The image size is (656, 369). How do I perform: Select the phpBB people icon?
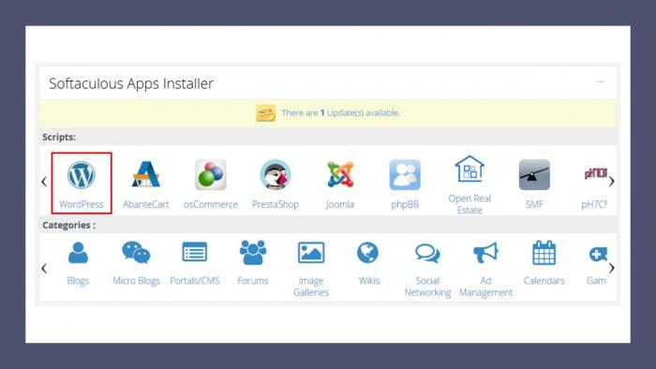pyautogui.click(x=405, y=174)
